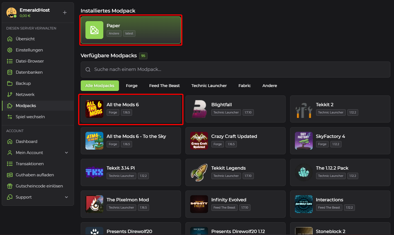Expand the Support submenu arrow
This screenshot has width=394, height=235.
(66, 197)
